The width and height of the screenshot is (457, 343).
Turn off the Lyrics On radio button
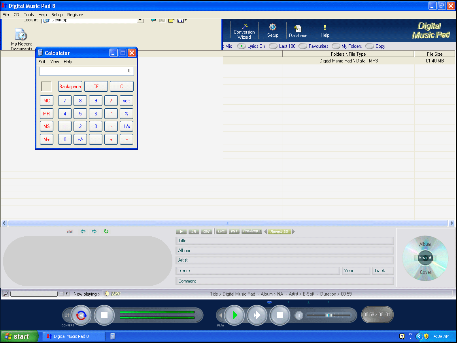[x=241, y=46]
